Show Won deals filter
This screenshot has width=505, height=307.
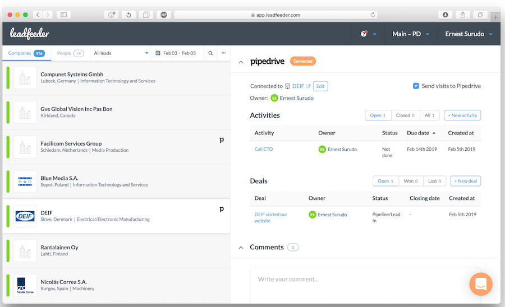pyautogui.click(x=411, y=181)
